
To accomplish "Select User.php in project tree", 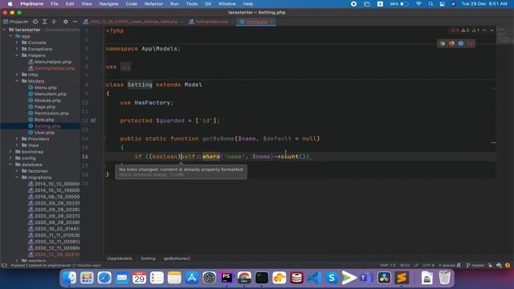I will pyautogui.click(x=45, y=132).
